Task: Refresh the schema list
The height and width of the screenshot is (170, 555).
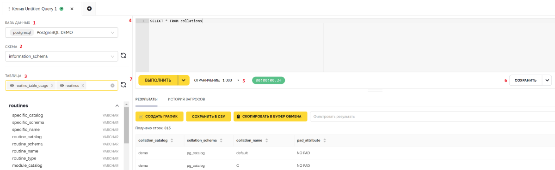Action: tap(123, 56)
